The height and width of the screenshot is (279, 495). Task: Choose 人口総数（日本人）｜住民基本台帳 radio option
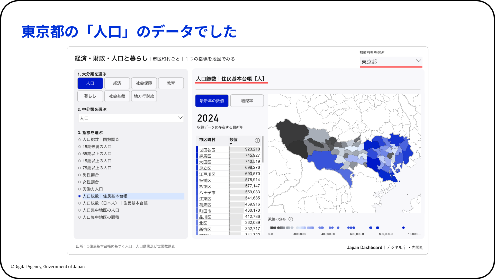(x=79, y=203)
